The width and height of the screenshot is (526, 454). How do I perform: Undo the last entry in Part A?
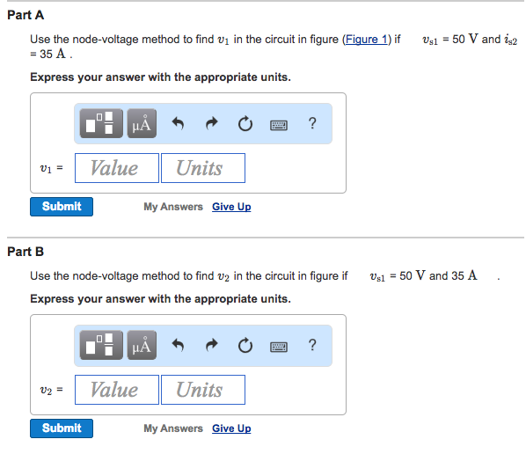(x=178, y=123)
